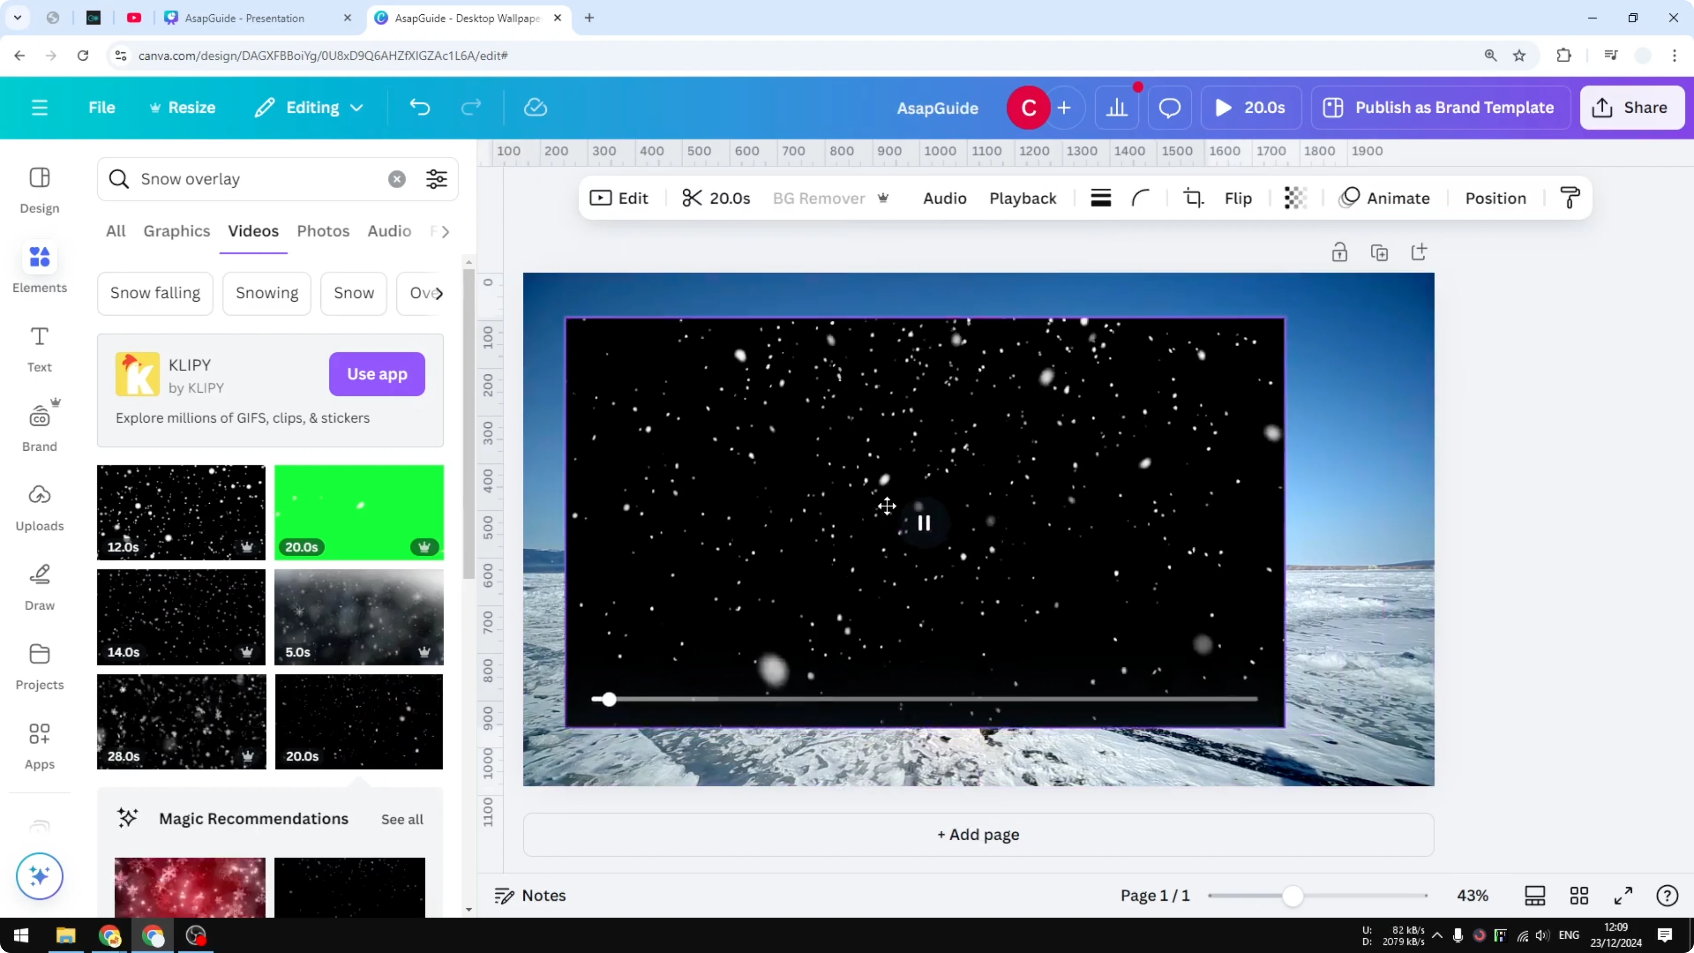Open the search filters control
Screen dimensions: 1694x953
pyautogui.click(x=435, y=178)
